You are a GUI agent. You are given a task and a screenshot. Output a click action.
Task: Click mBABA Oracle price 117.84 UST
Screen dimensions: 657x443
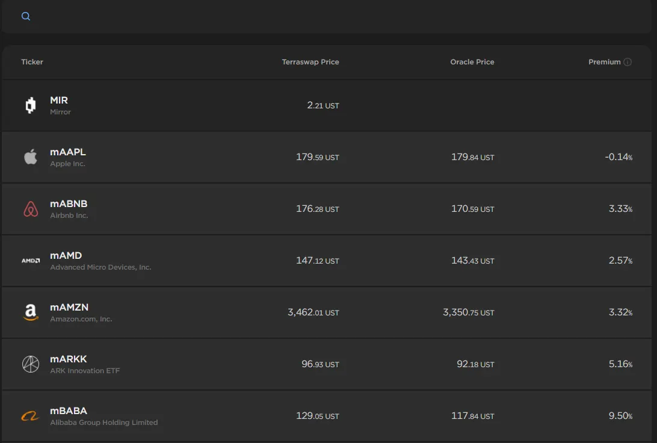tap(473, 416)
